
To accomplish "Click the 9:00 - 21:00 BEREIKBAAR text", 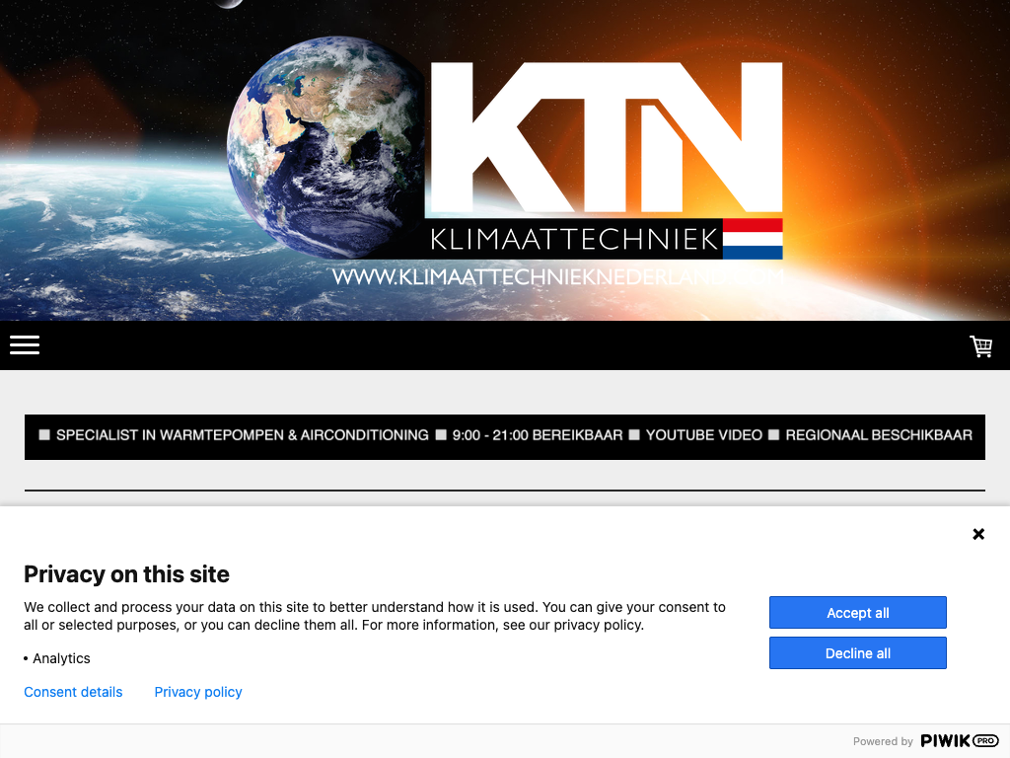I will pos(538,435).
